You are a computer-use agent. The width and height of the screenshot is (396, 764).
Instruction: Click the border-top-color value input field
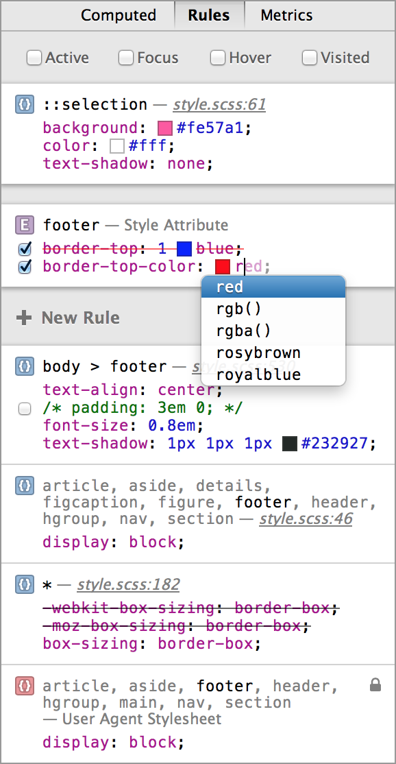249,267
